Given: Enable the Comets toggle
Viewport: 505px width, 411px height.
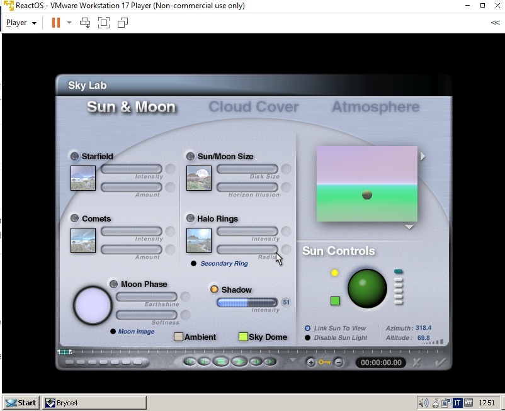Looking at the screenshot, I should pos(74,218).
